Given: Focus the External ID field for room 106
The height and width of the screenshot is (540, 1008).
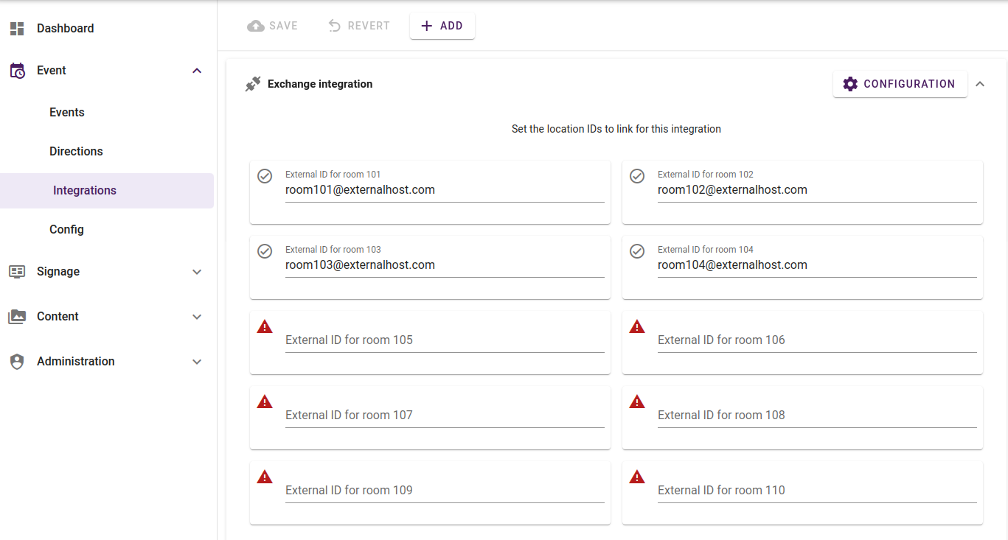Looking at the screenshot, I should [817, 340].
